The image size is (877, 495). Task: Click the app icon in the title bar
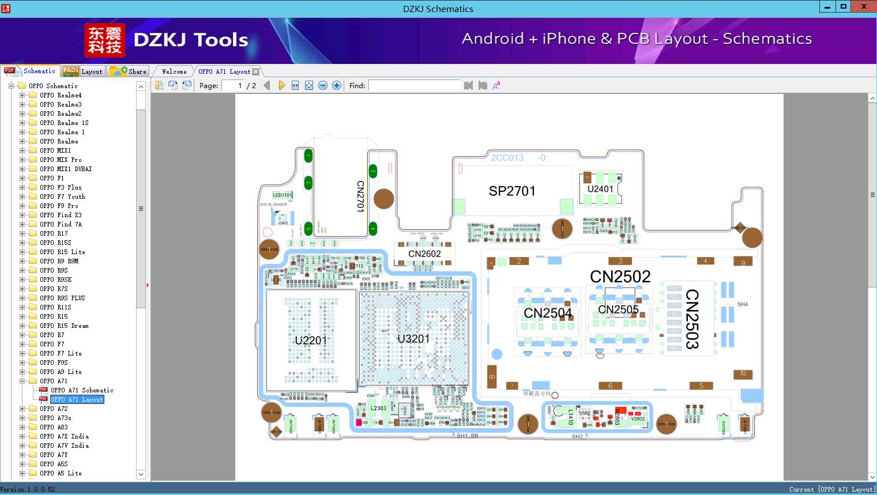(x=5, y=8)
